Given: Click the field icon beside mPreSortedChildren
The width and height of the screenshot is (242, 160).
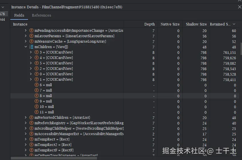Looking at the screenshot, I should coord(31,118).
